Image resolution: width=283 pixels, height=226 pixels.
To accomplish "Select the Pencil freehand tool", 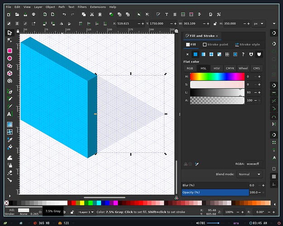I will (x=10, y=99).
